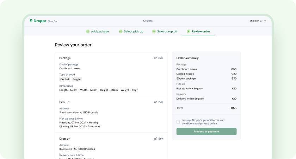Click Weight – 50gr dimension

point(129,90)
